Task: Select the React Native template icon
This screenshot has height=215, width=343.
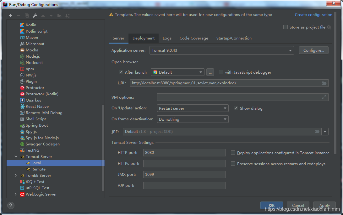Action: (22, 107)
